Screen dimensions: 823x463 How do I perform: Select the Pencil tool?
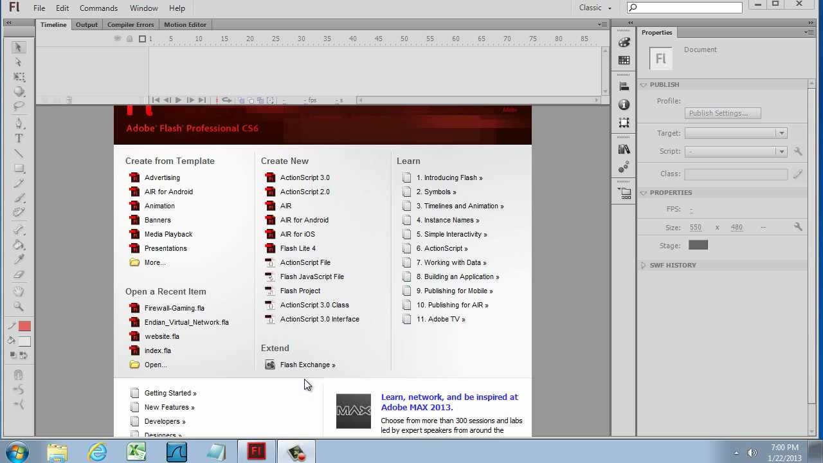[19, 183]
